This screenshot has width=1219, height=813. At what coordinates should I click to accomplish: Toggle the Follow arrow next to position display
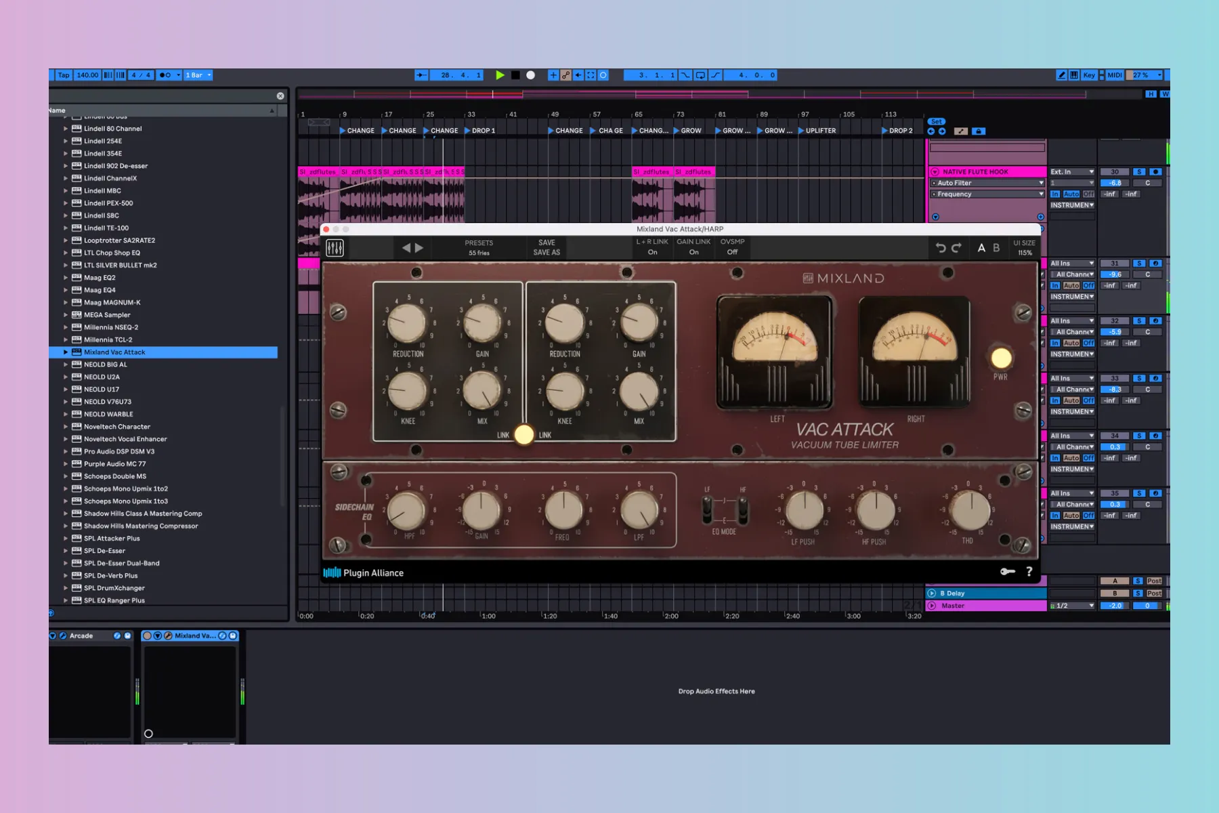point(421,75)
